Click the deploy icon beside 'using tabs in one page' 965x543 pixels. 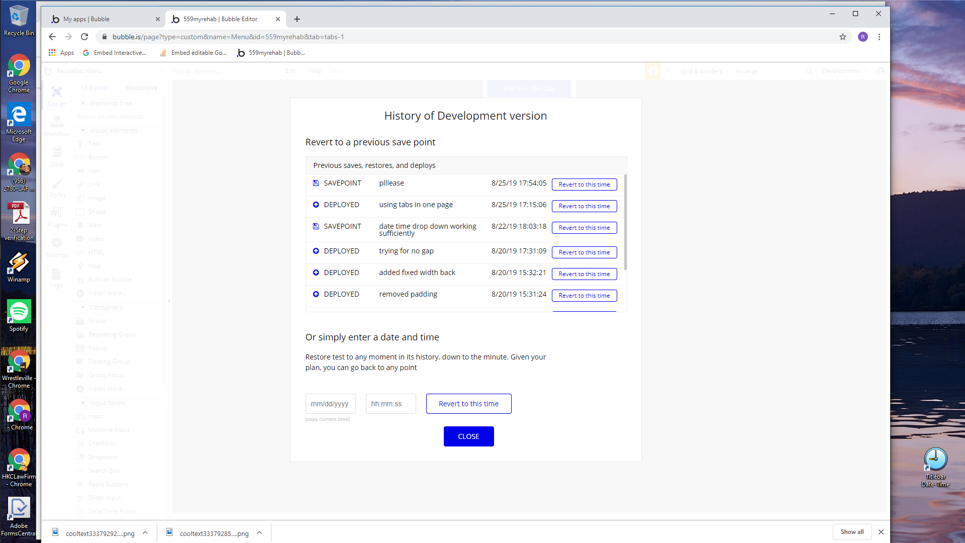pyautogui.click(x=316, y=205)
